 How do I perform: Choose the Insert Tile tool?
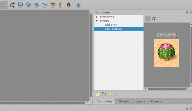click(53, 5)
